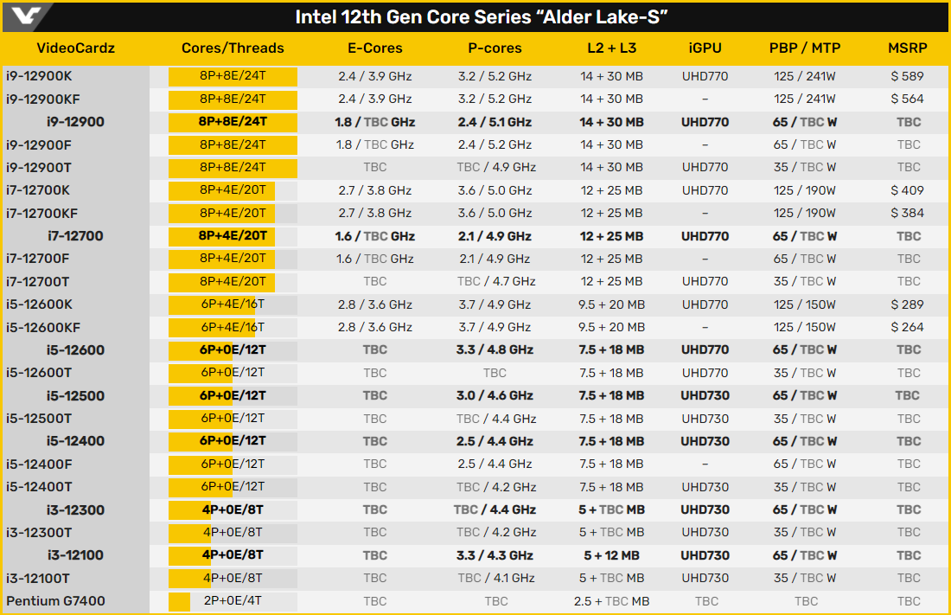Screen dimensions: 951x615
Task: Click the 125 / 241W cell for i9-12900KF
Action: click(805, 99)
